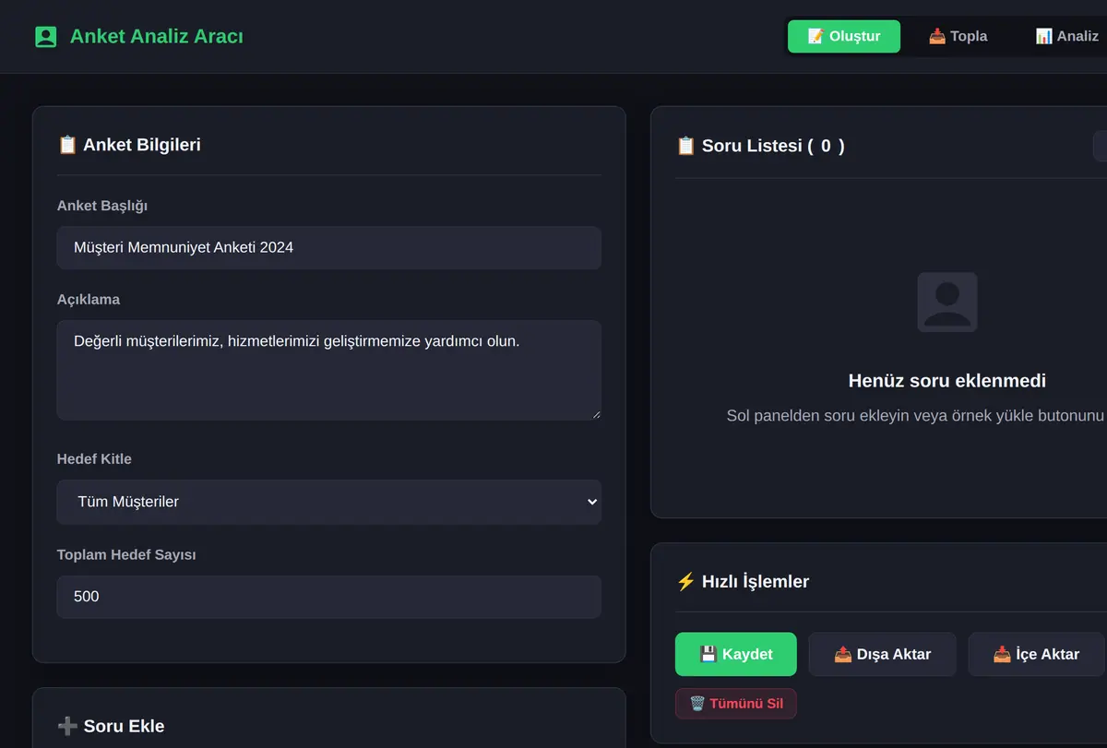The image size is (1107, 748).
Task: Delete everything with Tümünü Sil
Action: (736, 704)
